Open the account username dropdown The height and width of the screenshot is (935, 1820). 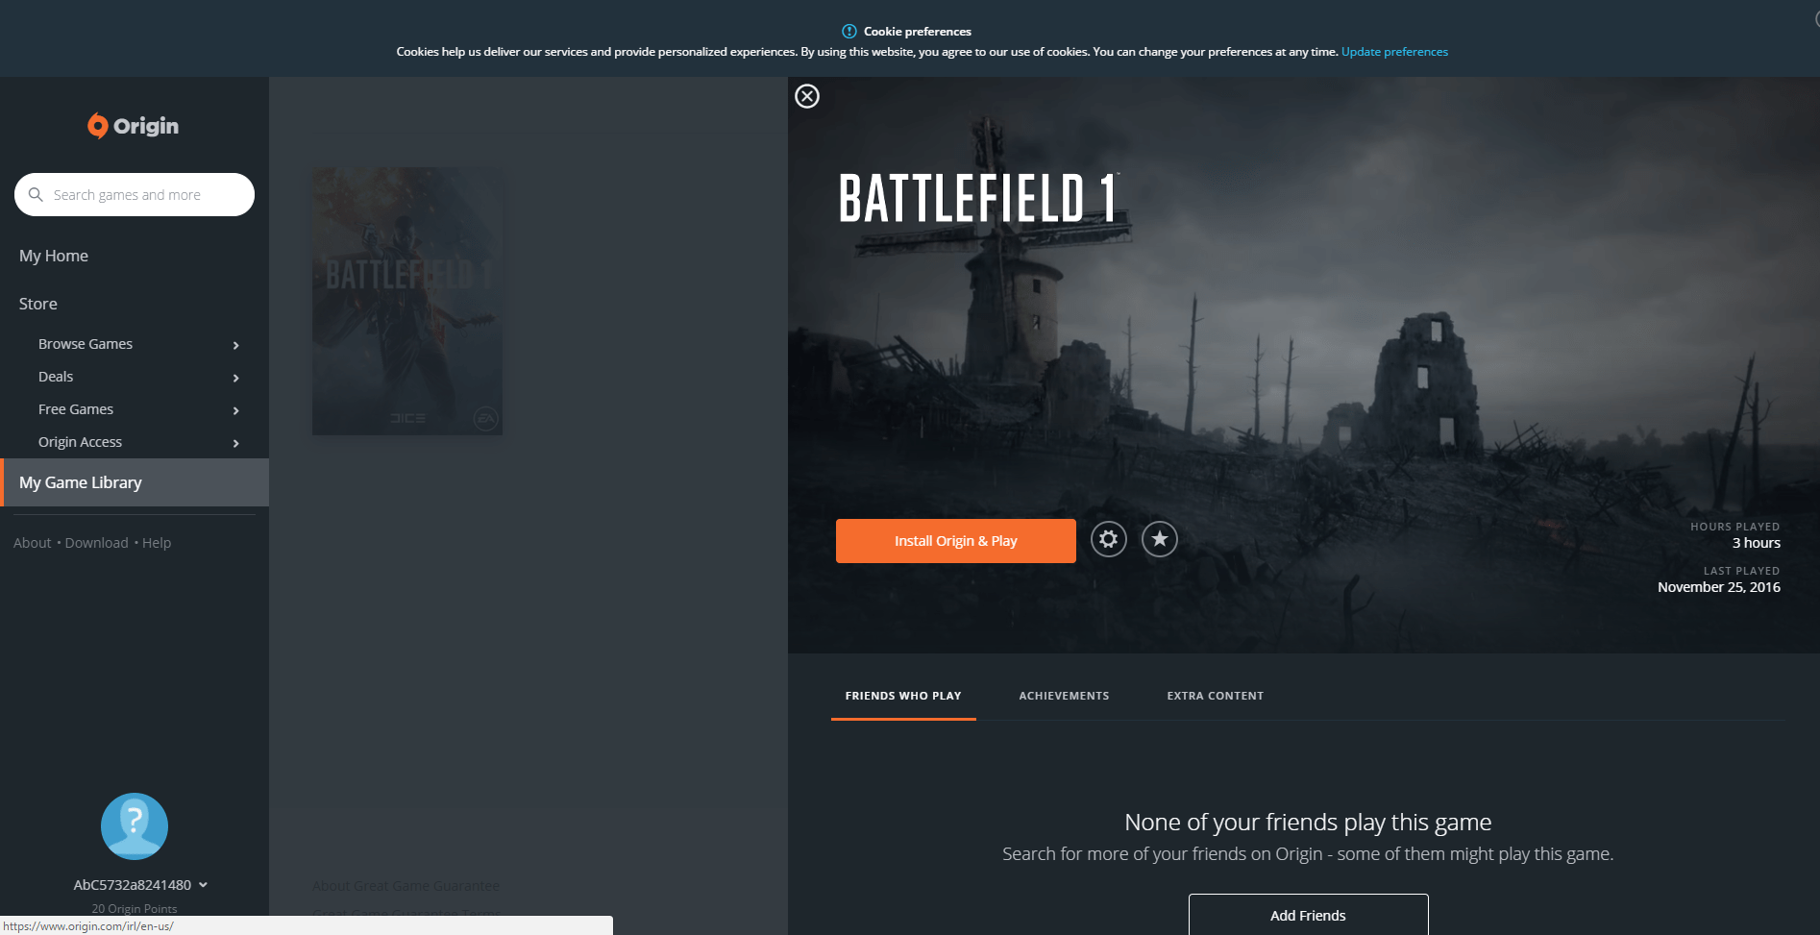[x=141, y=884]
